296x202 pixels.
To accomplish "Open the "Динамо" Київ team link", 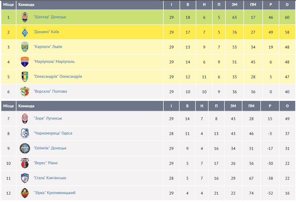I will 46,32.
